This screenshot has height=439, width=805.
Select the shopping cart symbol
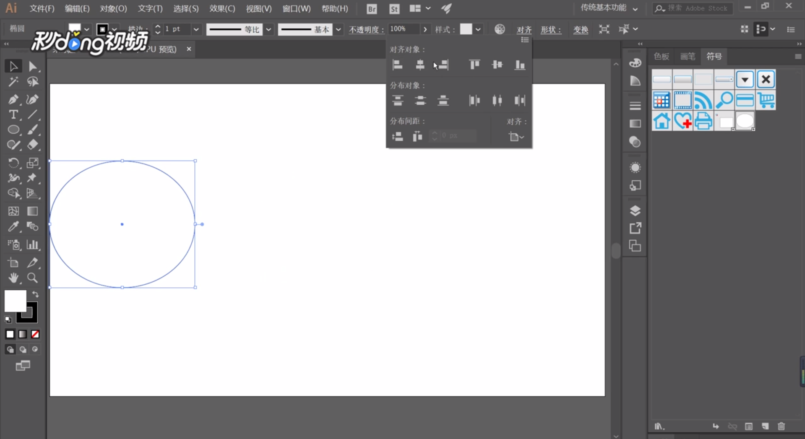766,100
